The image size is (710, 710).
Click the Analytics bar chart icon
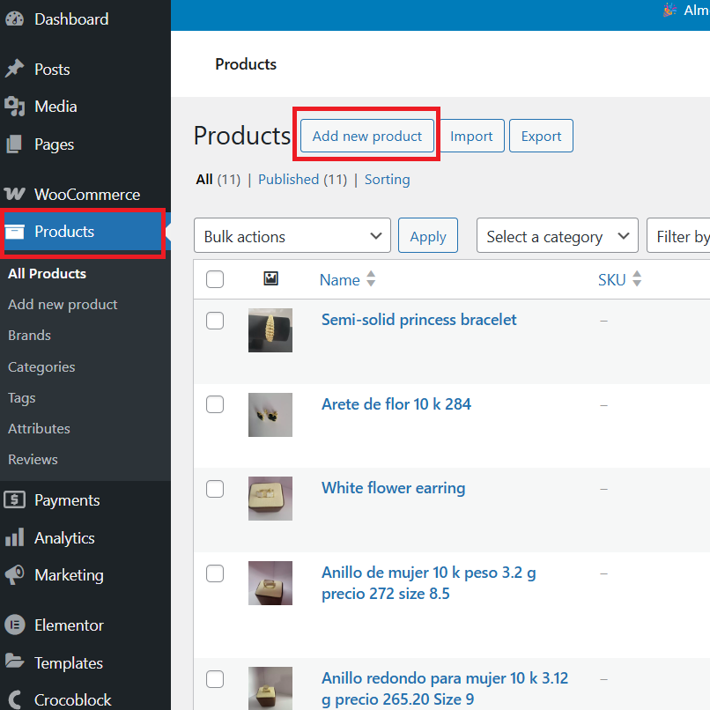point(14,537)
